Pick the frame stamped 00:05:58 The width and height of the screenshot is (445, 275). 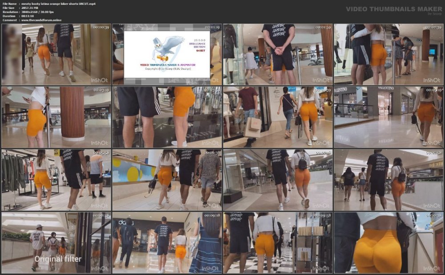pyautogui.click(x=56, y=180)
